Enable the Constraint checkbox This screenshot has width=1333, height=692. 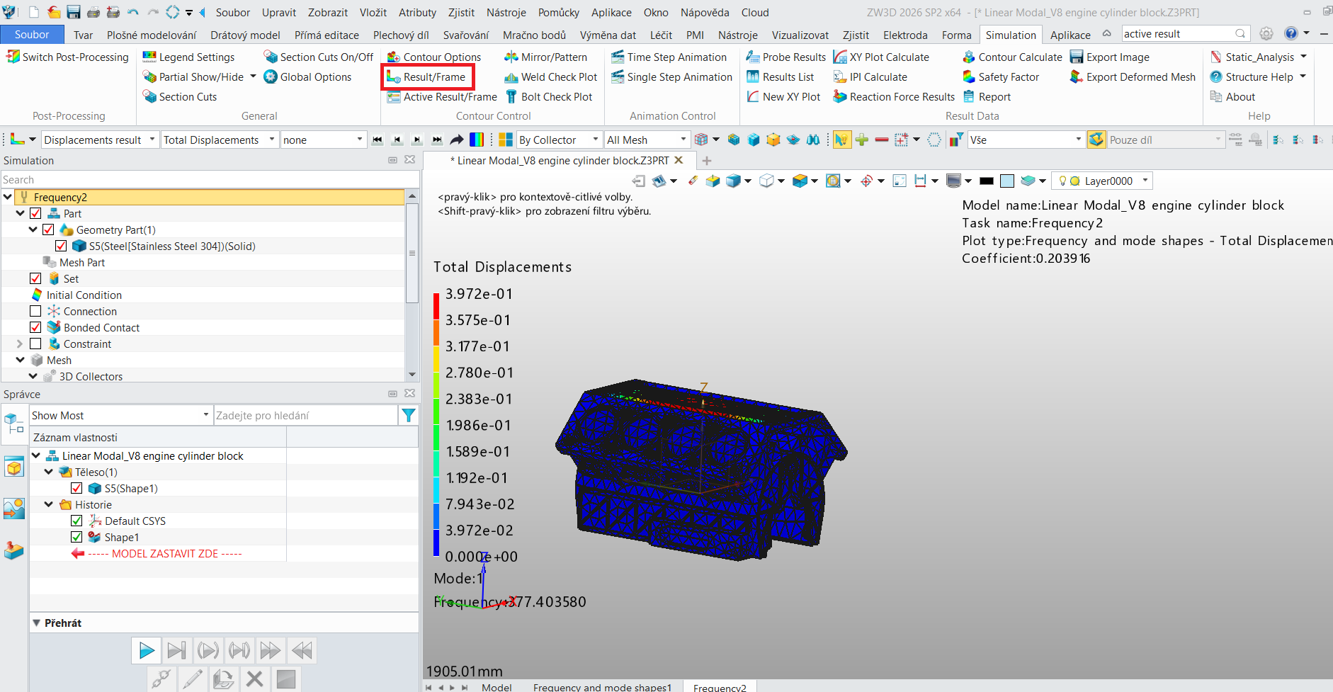pyautogui.click(x=35, y=344)
